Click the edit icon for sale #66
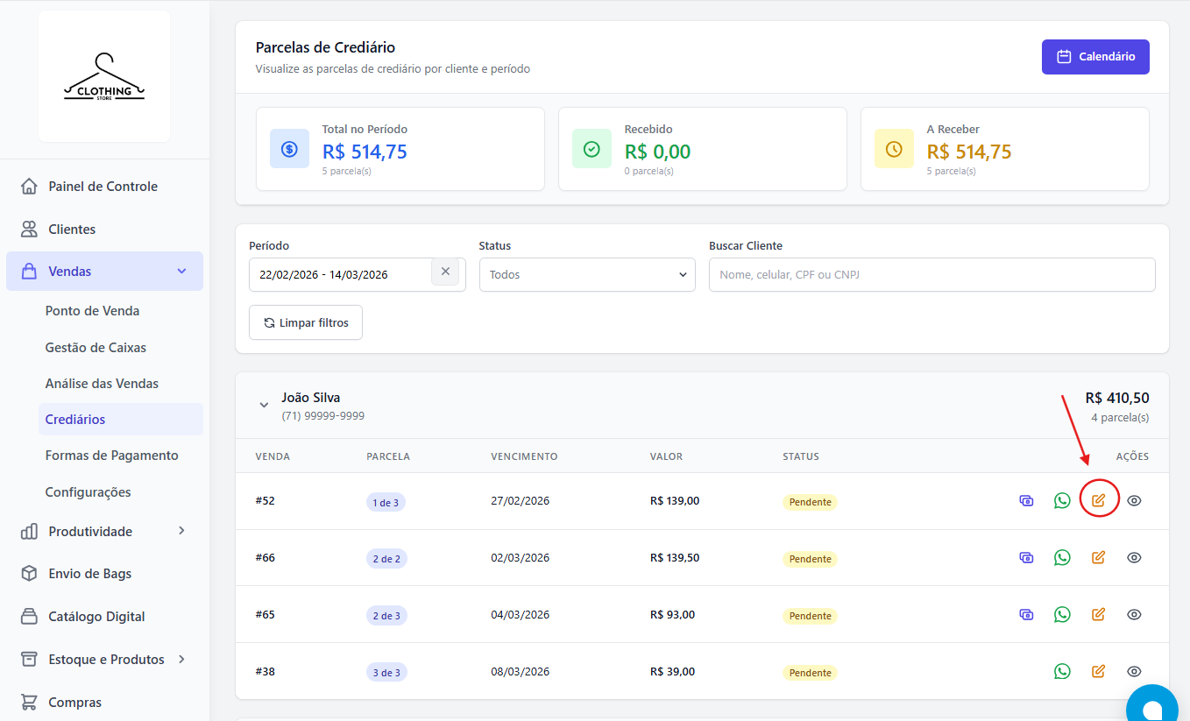The height and width of the screenshot is (721, 1190). point(1098,558)
